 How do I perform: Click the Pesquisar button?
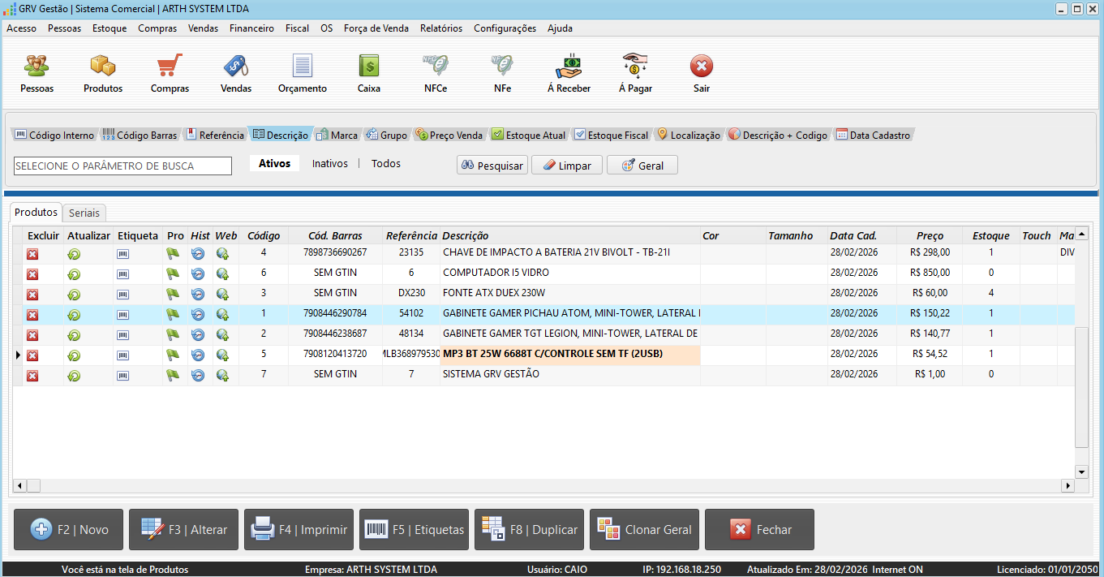(492, 166)
